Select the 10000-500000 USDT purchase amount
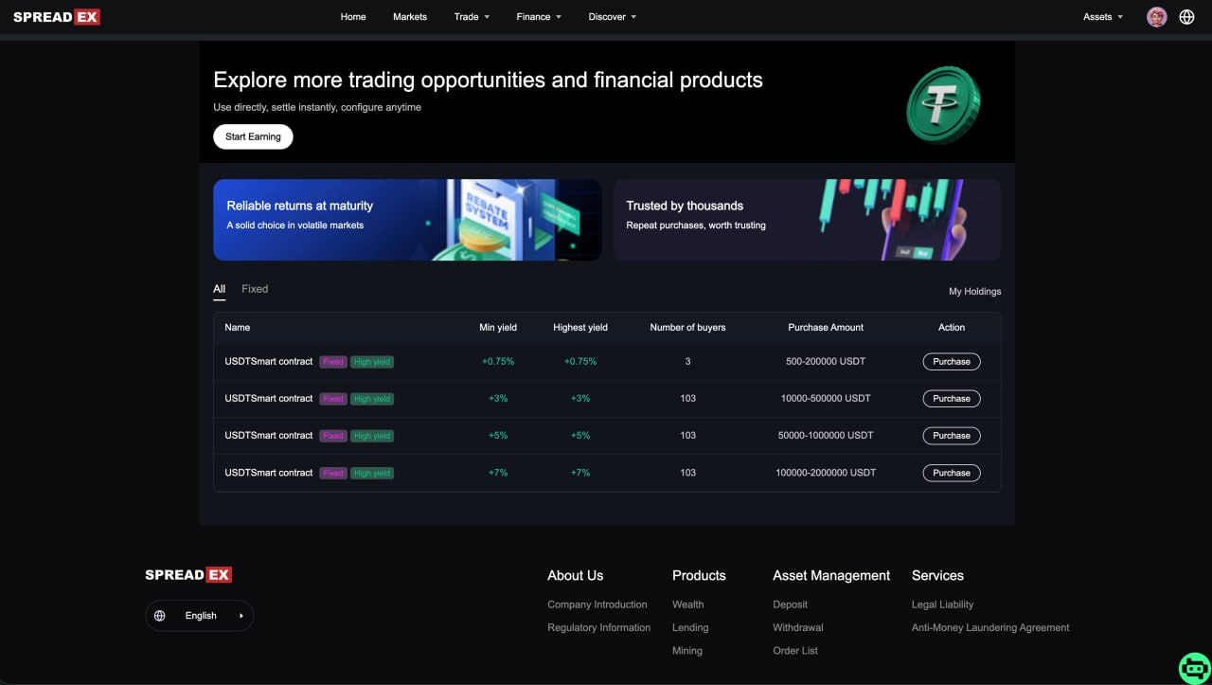Viewport: 1212px width, 685px height. tap(826, 399)
